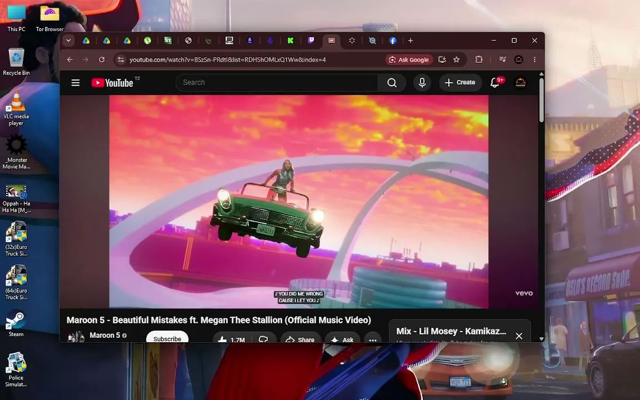Like the video with 1.7M likes
Screen dimensions: 640x400
pyautogui.click(x=231, y=339)
